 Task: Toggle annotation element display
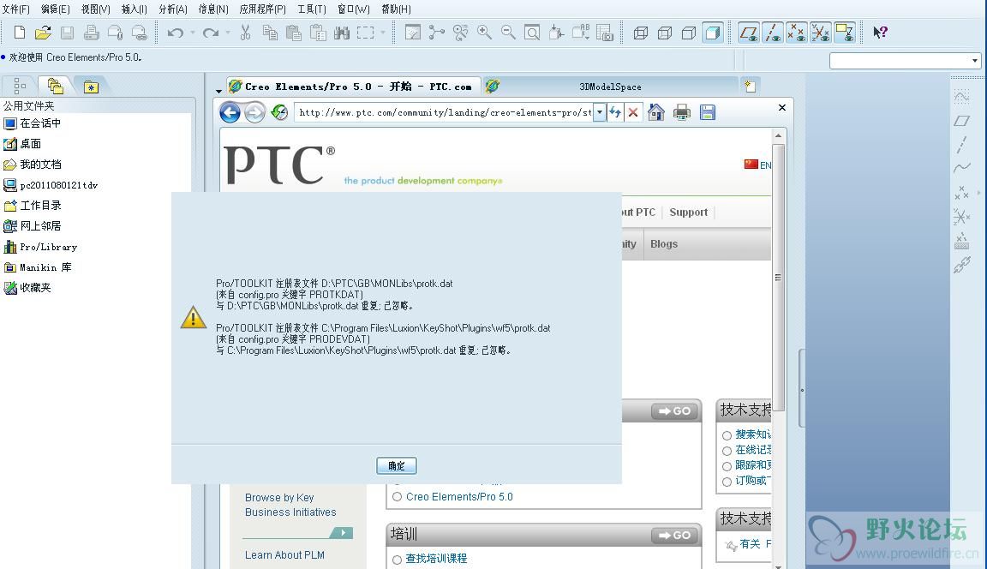(844, 33)
